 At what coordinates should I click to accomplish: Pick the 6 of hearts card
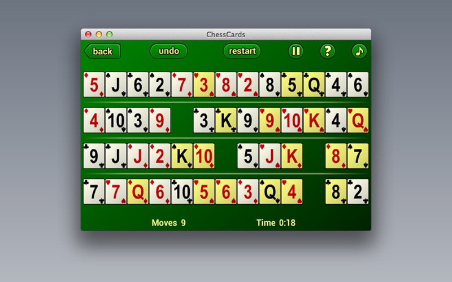[x=225, y=192]
